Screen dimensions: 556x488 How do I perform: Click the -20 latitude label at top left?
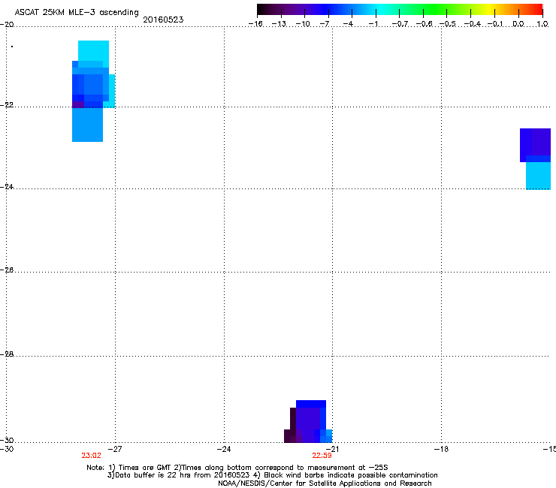click(x=7, y=25)
